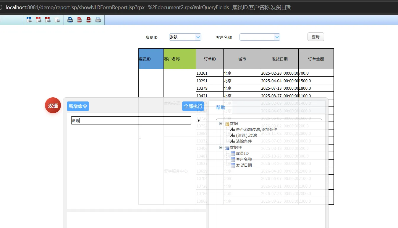
Task: Click the 北京 cell in row 10379
Action: coord(242,88)
